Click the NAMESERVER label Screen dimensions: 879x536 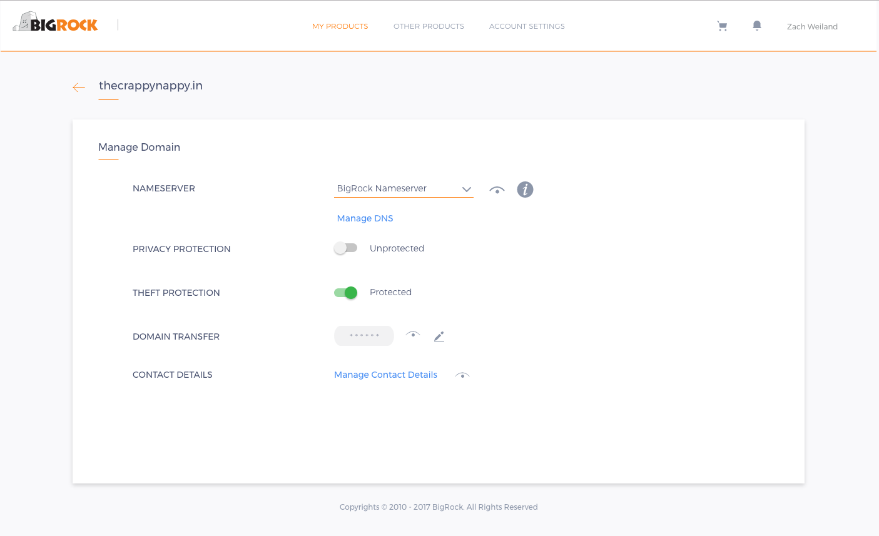coord(164,188)
